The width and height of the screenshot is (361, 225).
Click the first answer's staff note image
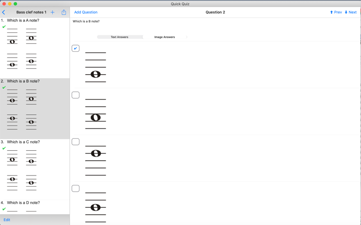point(96,67)
